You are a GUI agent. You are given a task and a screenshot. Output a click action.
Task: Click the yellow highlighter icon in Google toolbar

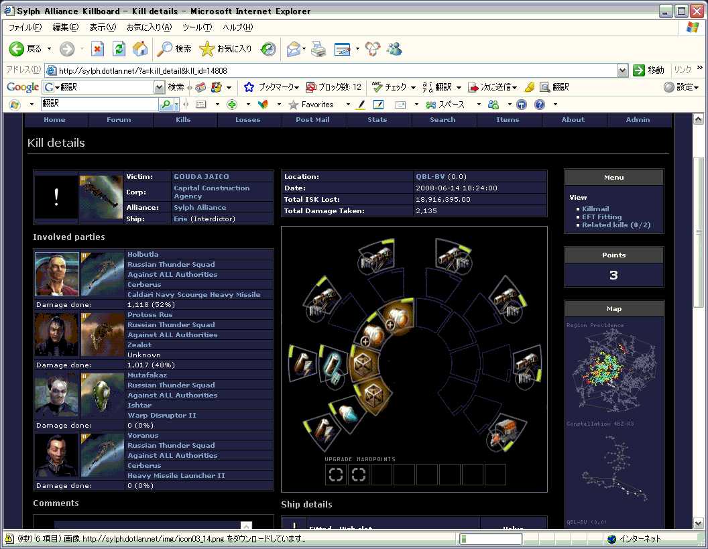click(530, 86)
